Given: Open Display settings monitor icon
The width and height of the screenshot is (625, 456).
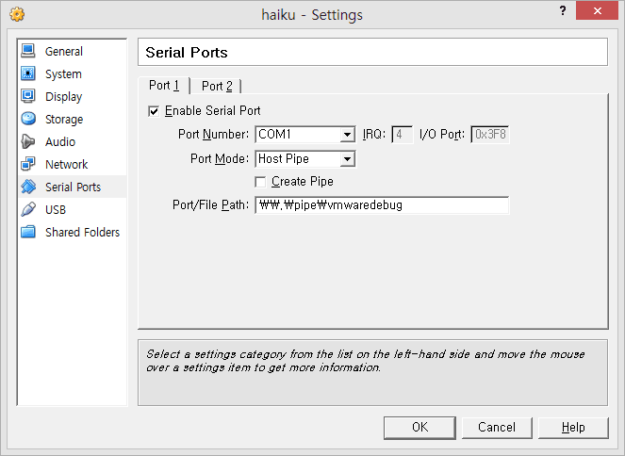Looking at the screenshot, I should (x=28, y=96).
